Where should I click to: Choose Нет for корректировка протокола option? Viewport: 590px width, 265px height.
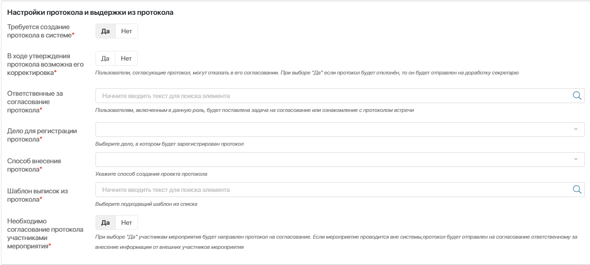pyautogui.click(x=127, y=58)
